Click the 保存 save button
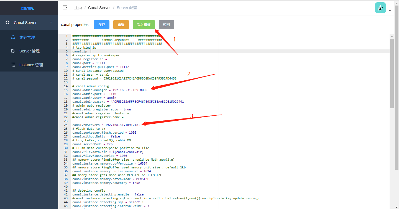 pos(102,25)
